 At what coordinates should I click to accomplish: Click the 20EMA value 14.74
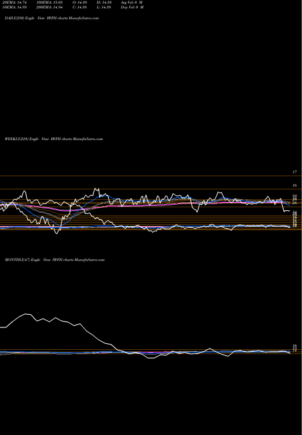tap(13, 2)
